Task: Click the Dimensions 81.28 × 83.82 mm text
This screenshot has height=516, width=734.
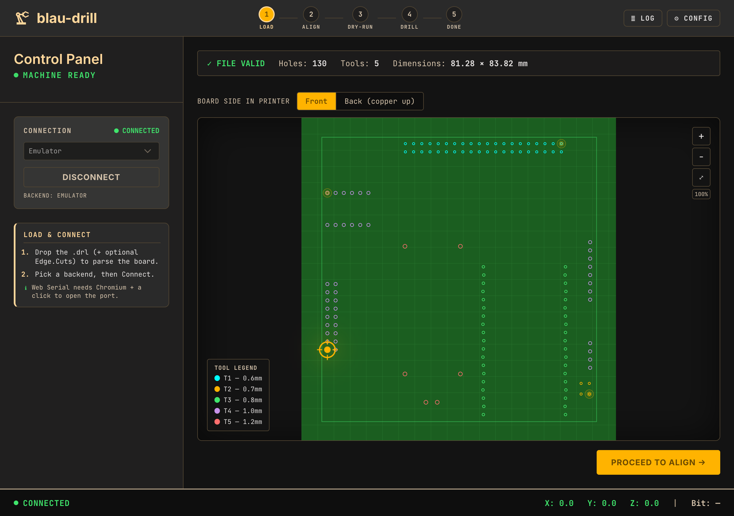Action: coord(460,64)
